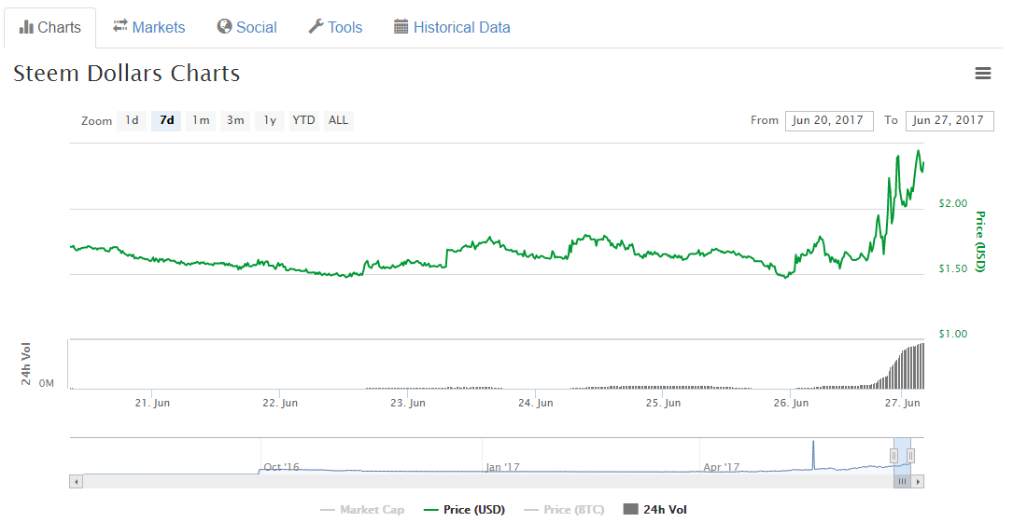This screenshot has height=522, width=1013.
Task: Toggle the 24h Vol series in legend
Action: [655, 510]
